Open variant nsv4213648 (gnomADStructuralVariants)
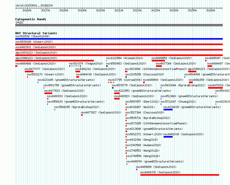 coord(154,129)
